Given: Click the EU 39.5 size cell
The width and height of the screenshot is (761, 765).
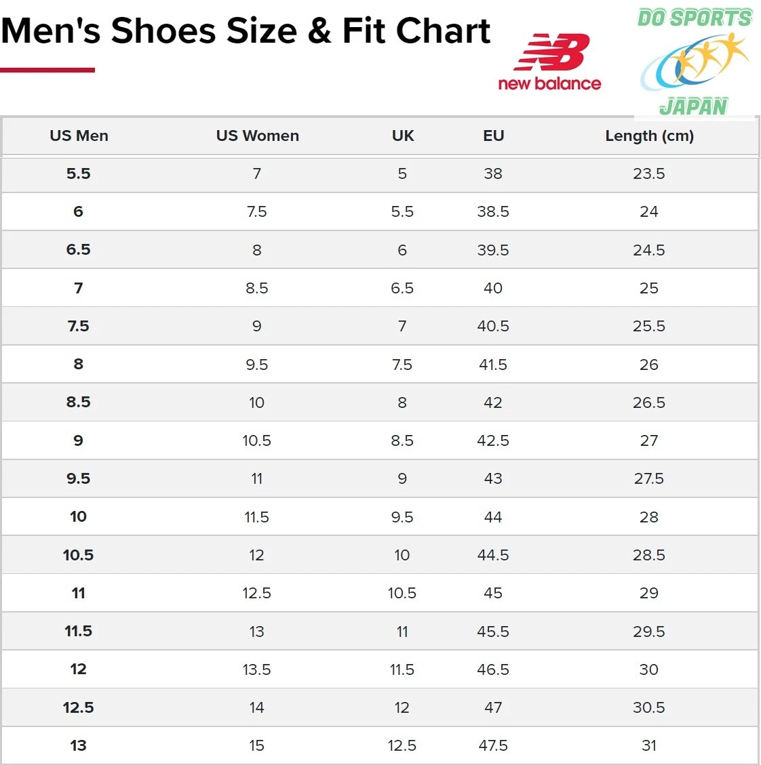Looking at the screenshot, I should coord(493,250).
